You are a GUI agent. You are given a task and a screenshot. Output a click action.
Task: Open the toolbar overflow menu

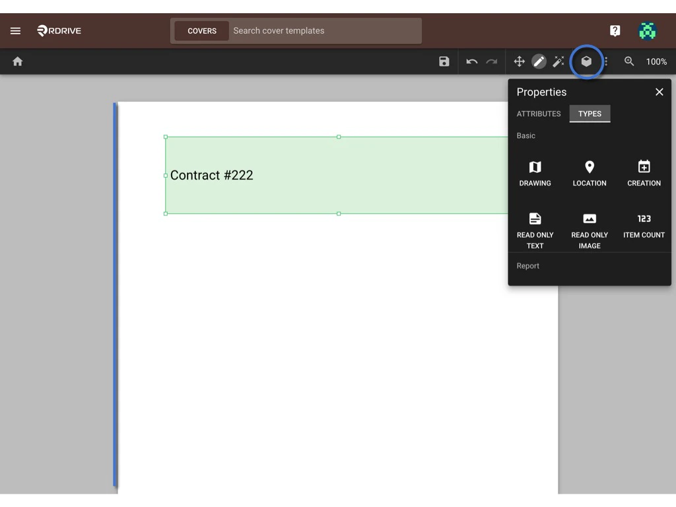(x=605, y=61)
